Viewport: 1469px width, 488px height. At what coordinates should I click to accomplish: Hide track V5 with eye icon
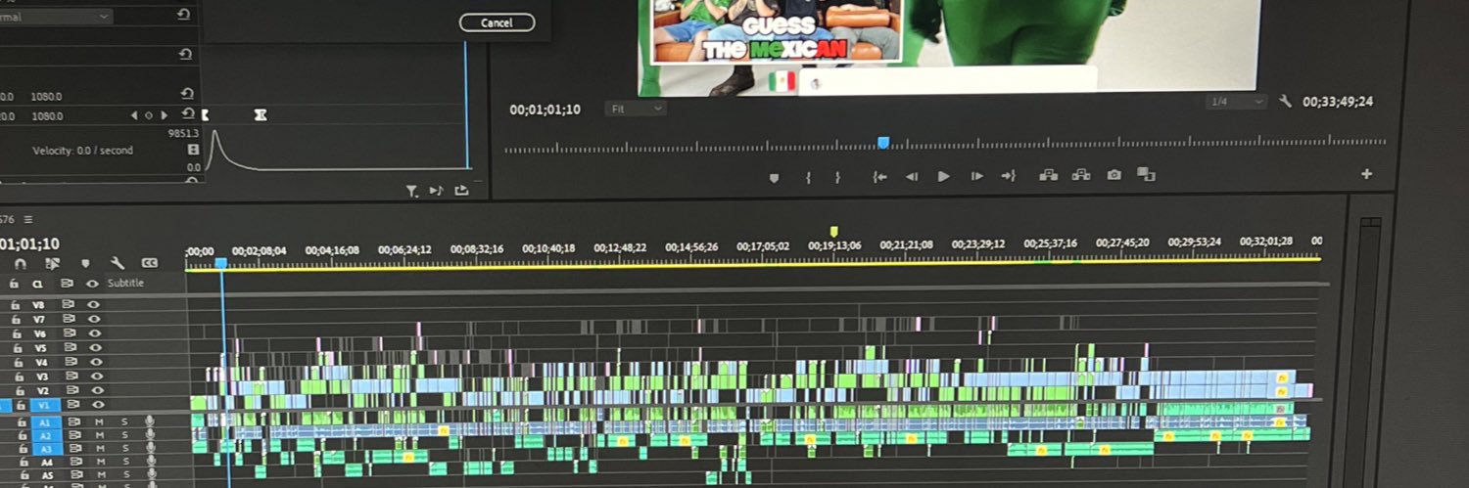pyautogui.click(x=95, y=347)
